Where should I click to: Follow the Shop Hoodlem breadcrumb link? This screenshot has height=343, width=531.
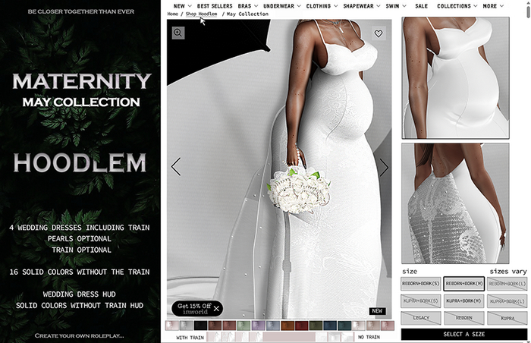[x=201, y=14]
